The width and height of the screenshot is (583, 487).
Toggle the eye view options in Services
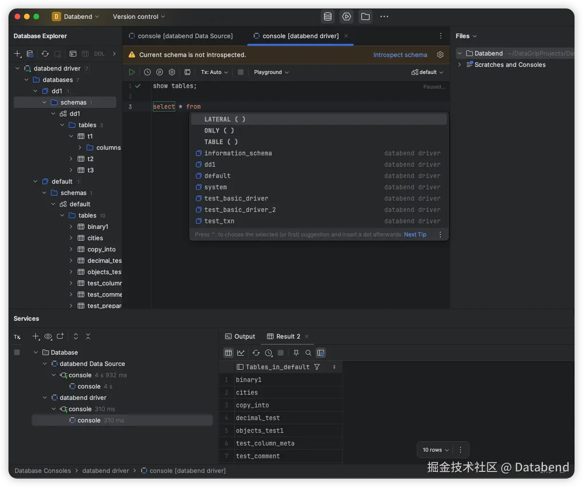pos(48,336)
